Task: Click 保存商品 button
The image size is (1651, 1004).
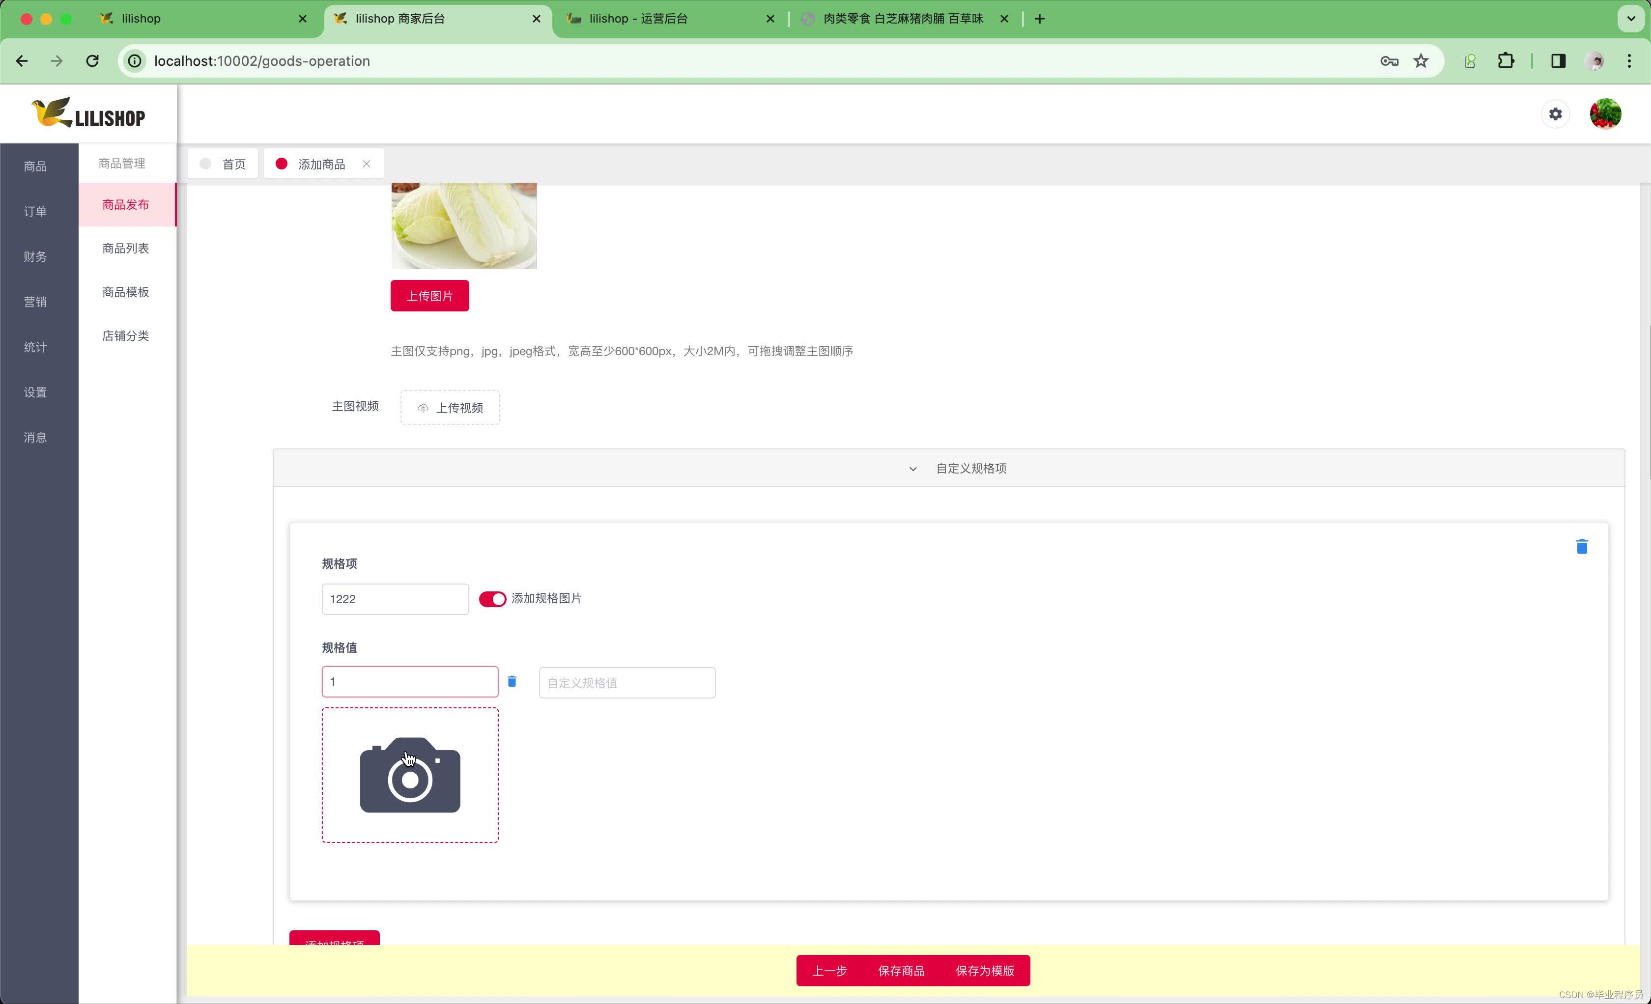Action: 901,971
